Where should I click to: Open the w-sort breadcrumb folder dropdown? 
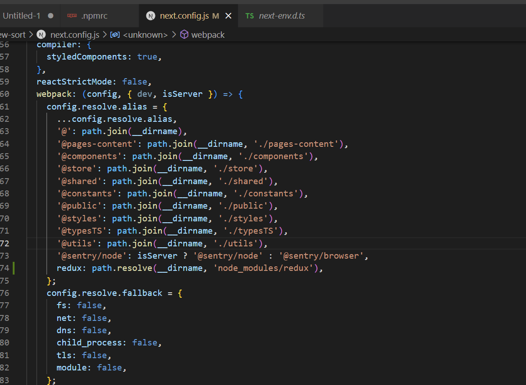point(11,34)
